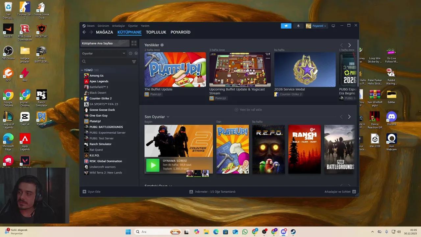This screenshot has height=237, width=421.
Task: Open Discord from the taskbar
Action: [x=284, y=232]
